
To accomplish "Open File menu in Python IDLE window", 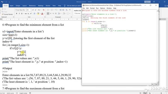I will [83, 8].
